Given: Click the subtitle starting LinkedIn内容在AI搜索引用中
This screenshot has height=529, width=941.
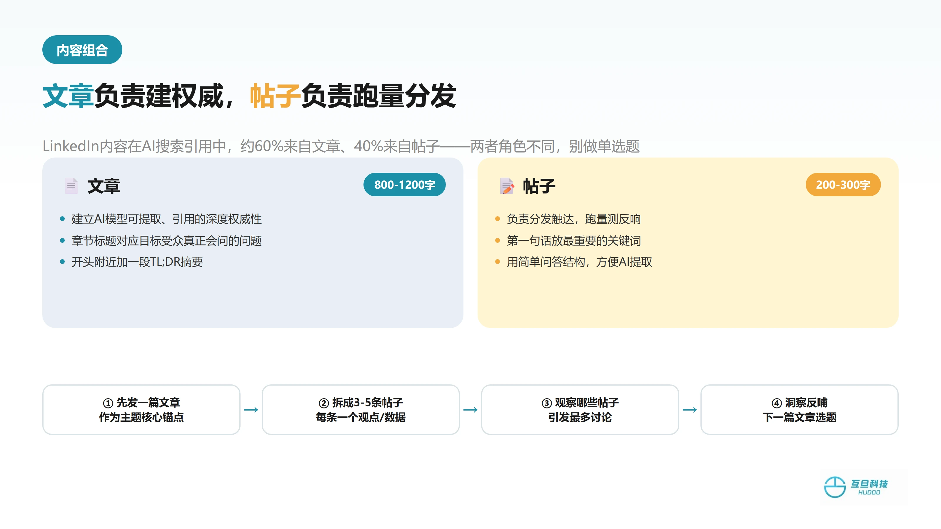Looking at the screenshot, I should (x=341, y=146).
